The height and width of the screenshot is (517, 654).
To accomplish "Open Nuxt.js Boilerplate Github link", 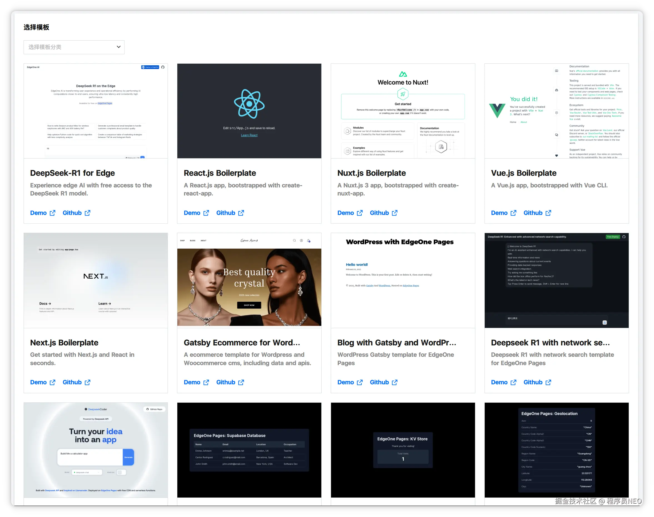I will (x=379, y=213).
